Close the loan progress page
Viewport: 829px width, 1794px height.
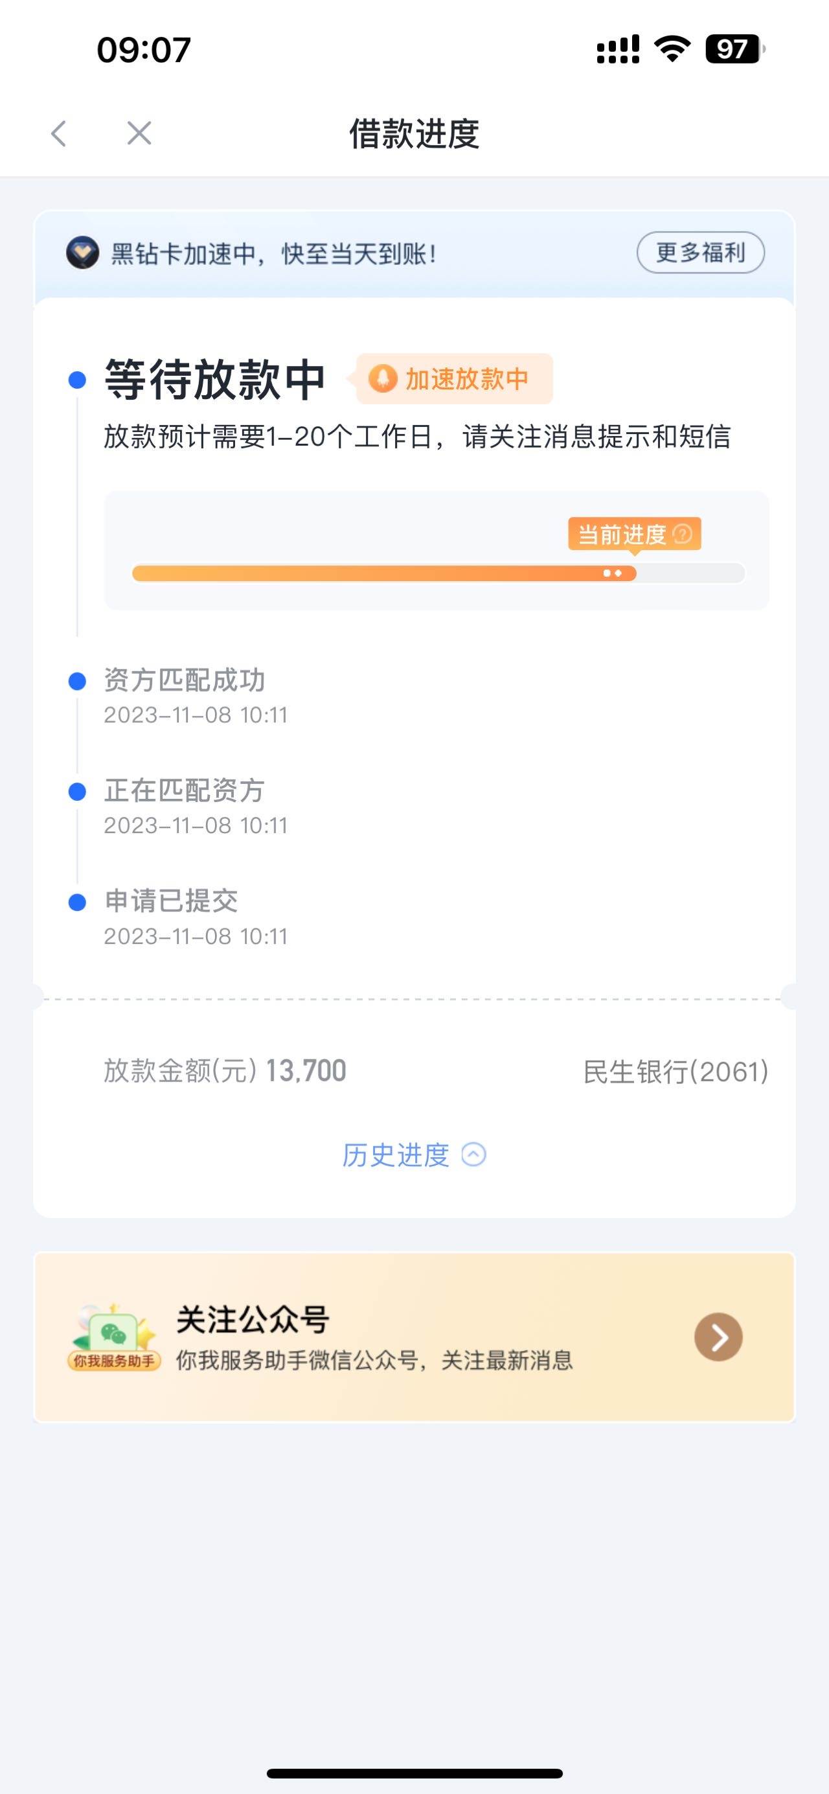tap(139, 133)
